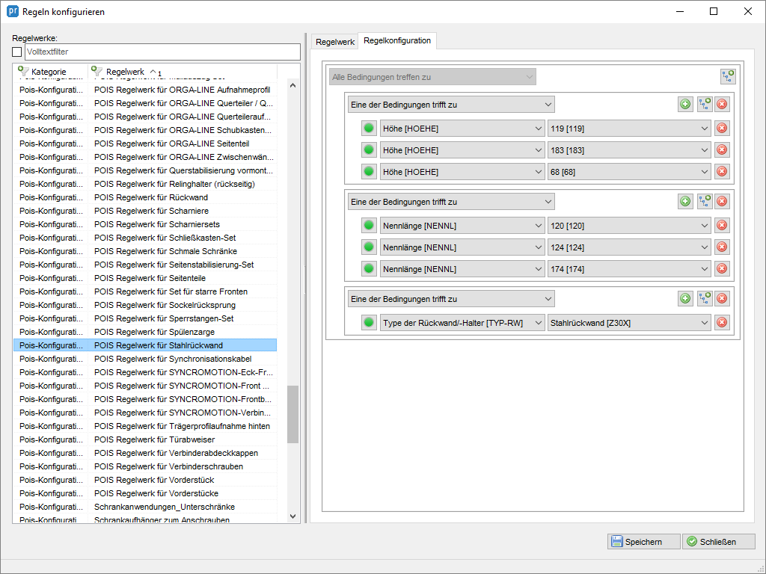Open the Type der Rückwand/-Halter attribute dropdown
The image size is (766, 574).
click(x=462, y=323)
